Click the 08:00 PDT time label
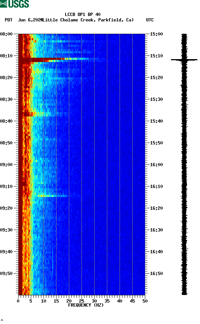Screen dimensions: 200x324 (x=7, y=34)
